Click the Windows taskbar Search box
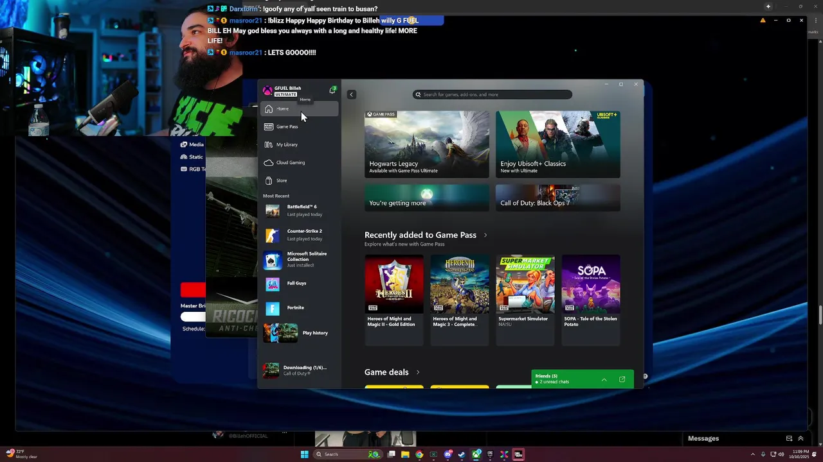 pos(348,454)
